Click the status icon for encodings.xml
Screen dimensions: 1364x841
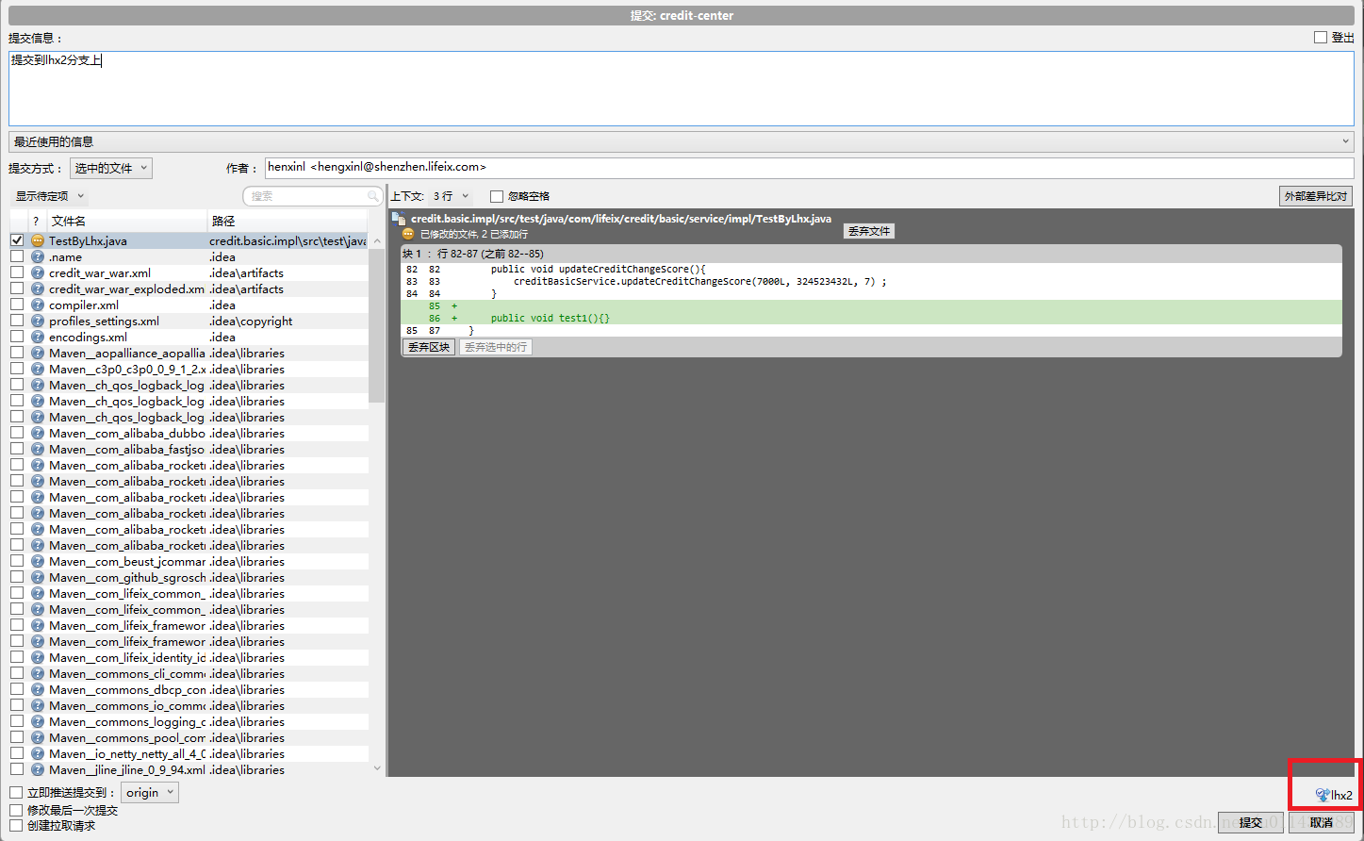38,337
